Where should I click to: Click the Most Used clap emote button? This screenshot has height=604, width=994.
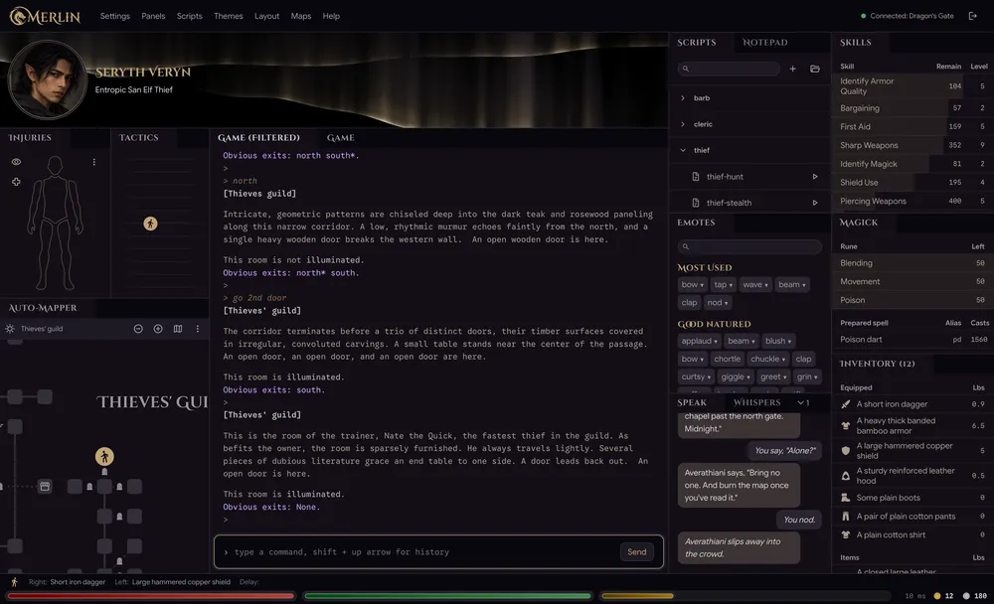click(x=689, y=302)
